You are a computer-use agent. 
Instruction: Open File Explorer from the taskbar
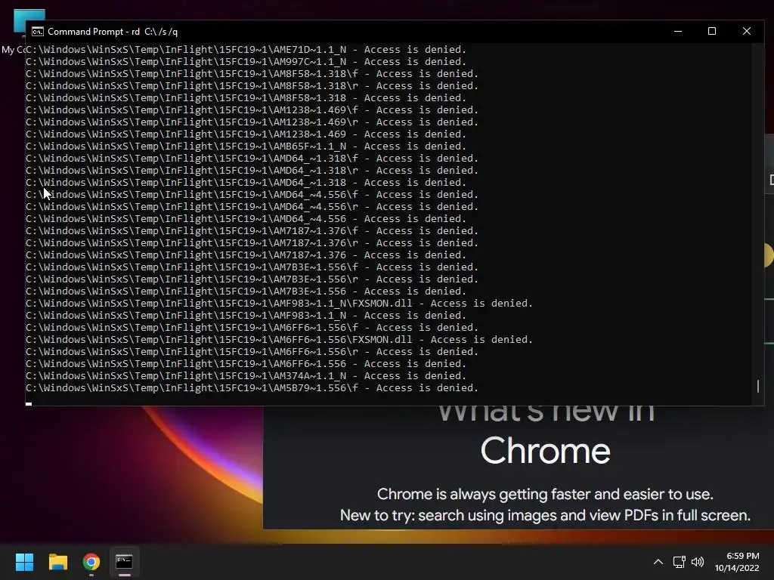(x=57, y=562)
